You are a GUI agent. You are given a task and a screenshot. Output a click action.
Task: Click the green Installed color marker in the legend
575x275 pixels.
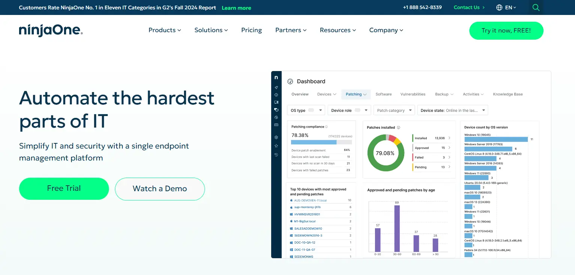[x=413, y=138]
